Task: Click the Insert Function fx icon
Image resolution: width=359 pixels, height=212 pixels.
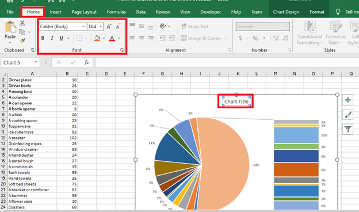Action: 86,62
